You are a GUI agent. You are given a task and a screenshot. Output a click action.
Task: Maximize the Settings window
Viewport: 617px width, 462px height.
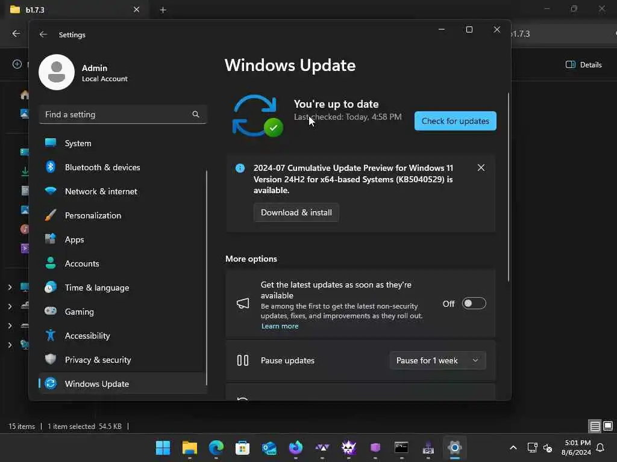[x=469, y=29]
